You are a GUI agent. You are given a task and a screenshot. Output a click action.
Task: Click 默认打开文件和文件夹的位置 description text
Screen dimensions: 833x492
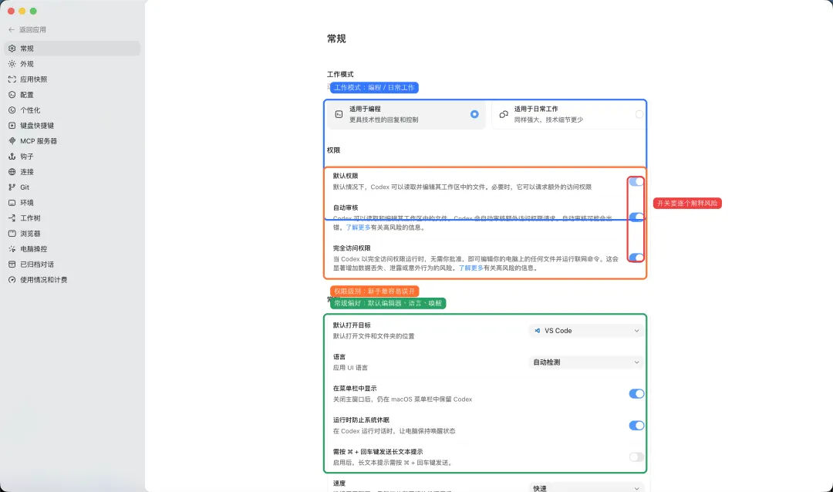point(373,336)
